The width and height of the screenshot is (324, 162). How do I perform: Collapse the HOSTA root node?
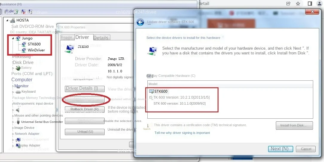[8, 20]
